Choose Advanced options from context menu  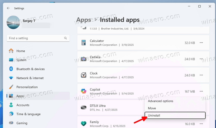175,101
